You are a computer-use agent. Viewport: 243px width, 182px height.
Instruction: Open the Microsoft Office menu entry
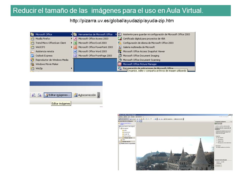pyautogui.click(x=51, y=34)
